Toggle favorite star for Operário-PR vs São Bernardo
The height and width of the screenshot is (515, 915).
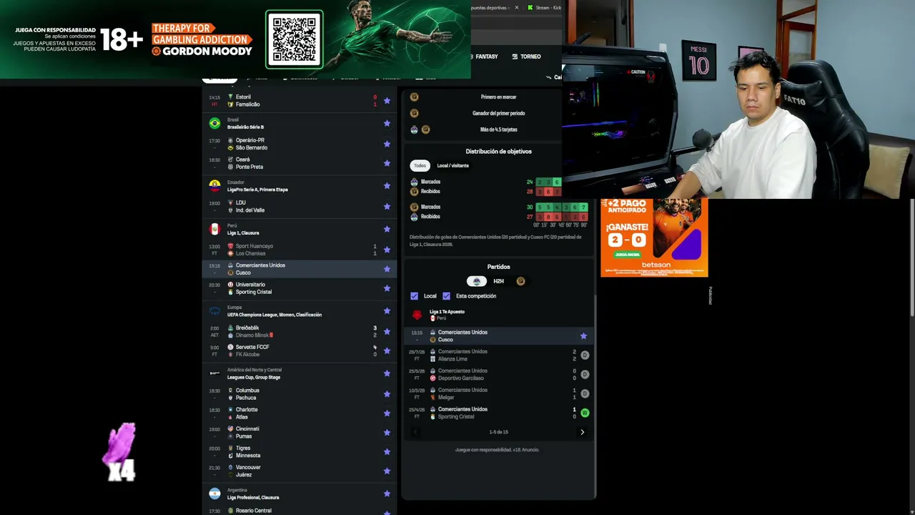387,144
